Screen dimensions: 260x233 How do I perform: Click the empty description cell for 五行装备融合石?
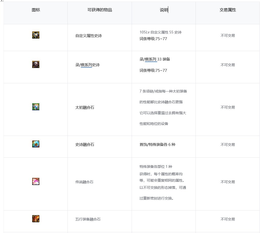164,221
